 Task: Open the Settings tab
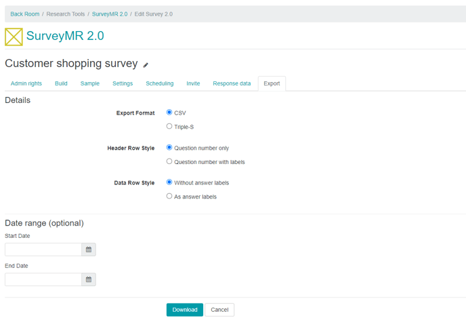coord(123,83)
